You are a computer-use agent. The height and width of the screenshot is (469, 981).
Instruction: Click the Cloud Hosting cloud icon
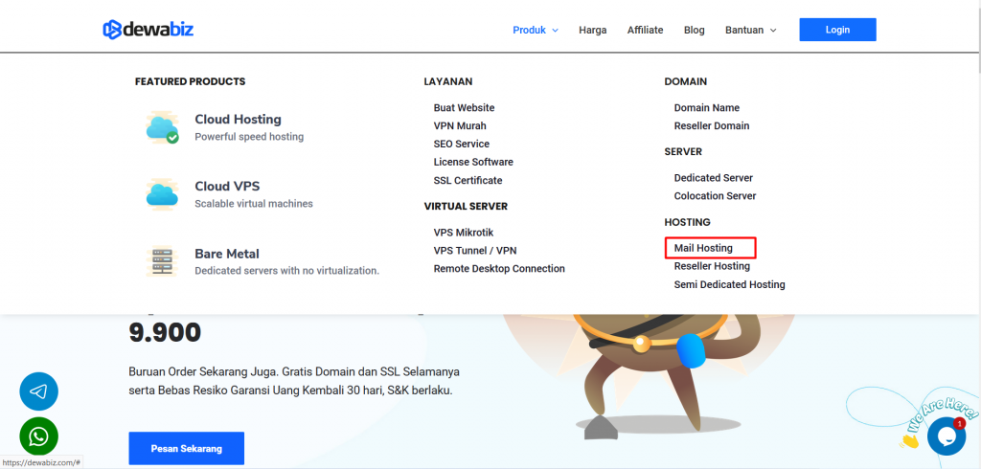point(162,127)
